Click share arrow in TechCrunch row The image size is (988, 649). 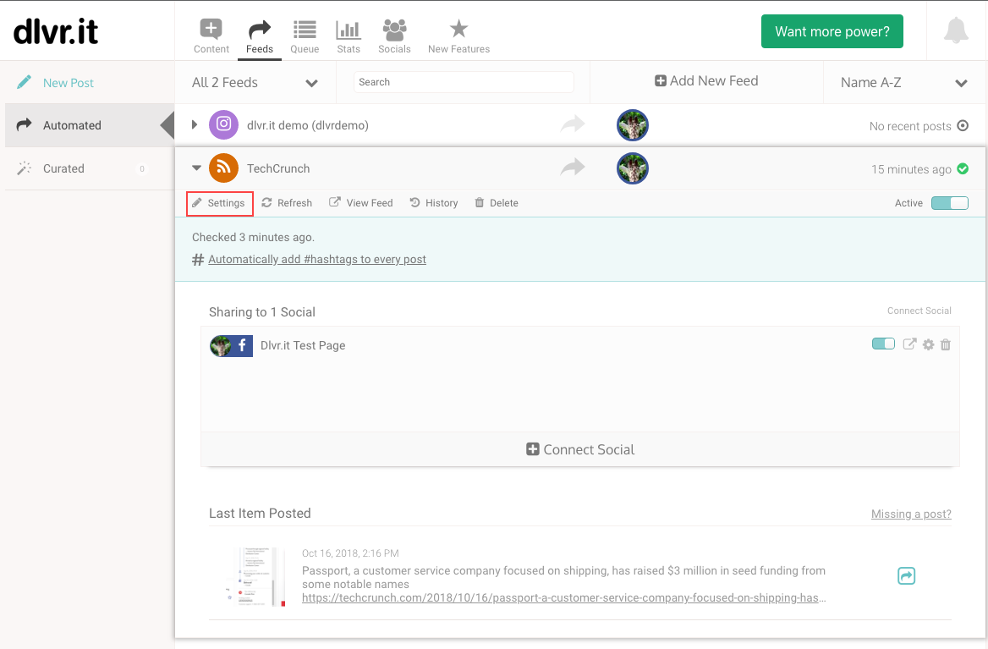coord(573,167)
